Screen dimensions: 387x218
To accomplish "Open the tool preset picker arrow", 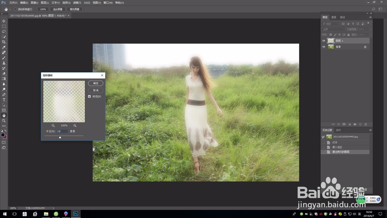I will point(10,9).
